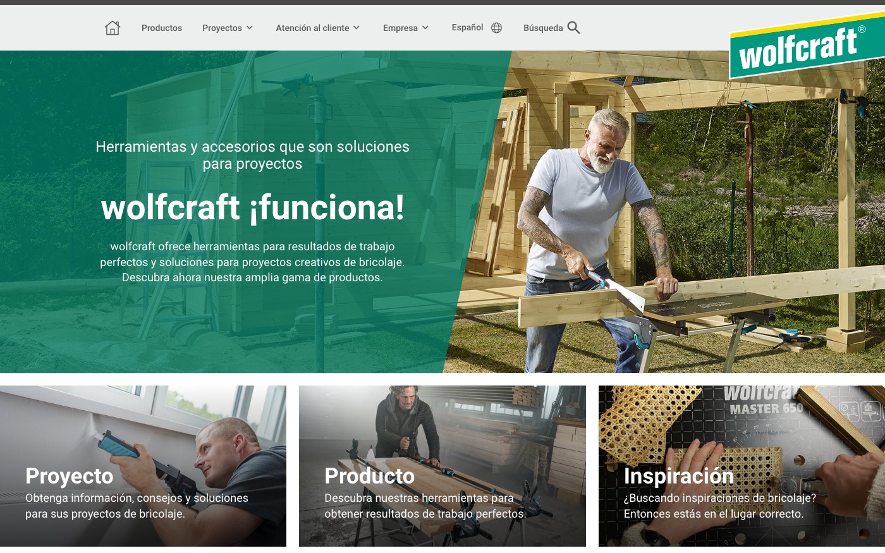The image size is (885, 553).
Task: Click the Producto heading
Action: pyautogui.click(x=370, y=476)
